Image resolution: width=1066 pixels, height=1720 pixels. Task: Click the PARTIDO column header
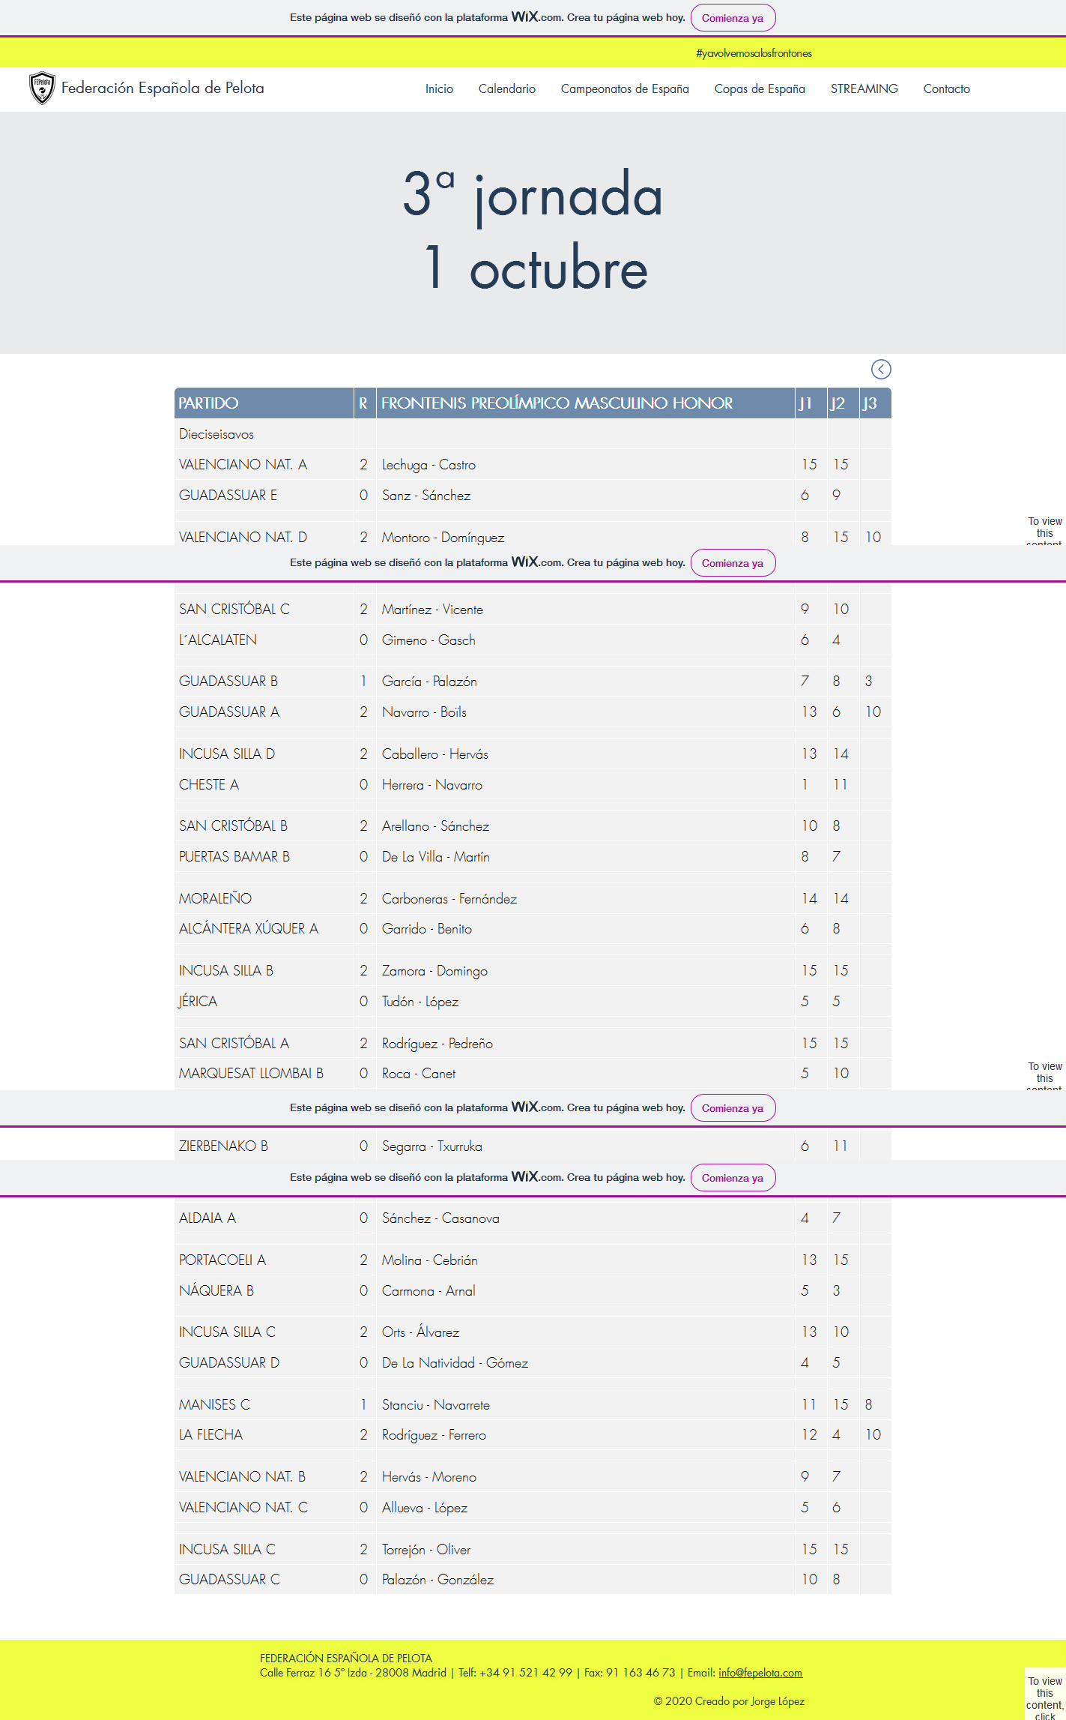(x=208, y=403)
